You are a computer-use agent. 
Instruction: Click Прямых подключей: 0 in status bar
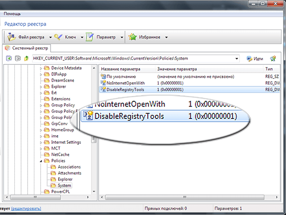tap(165, 208)
